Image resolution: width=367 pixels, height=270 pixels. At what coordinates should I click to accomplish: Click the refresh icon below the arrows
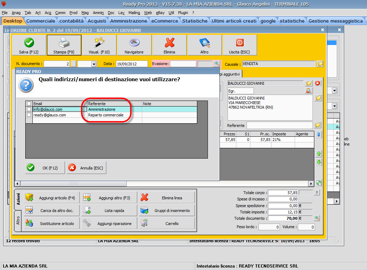pos(319,183)
